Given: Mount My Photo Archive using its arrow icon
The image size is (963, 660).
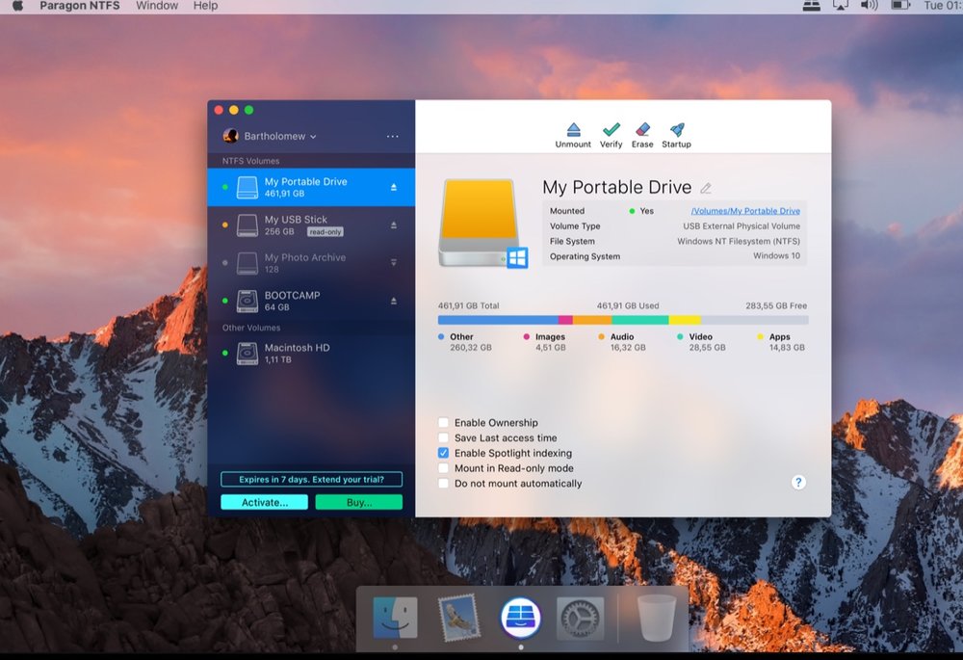Looking at the screenshot, I should point(394,262).
